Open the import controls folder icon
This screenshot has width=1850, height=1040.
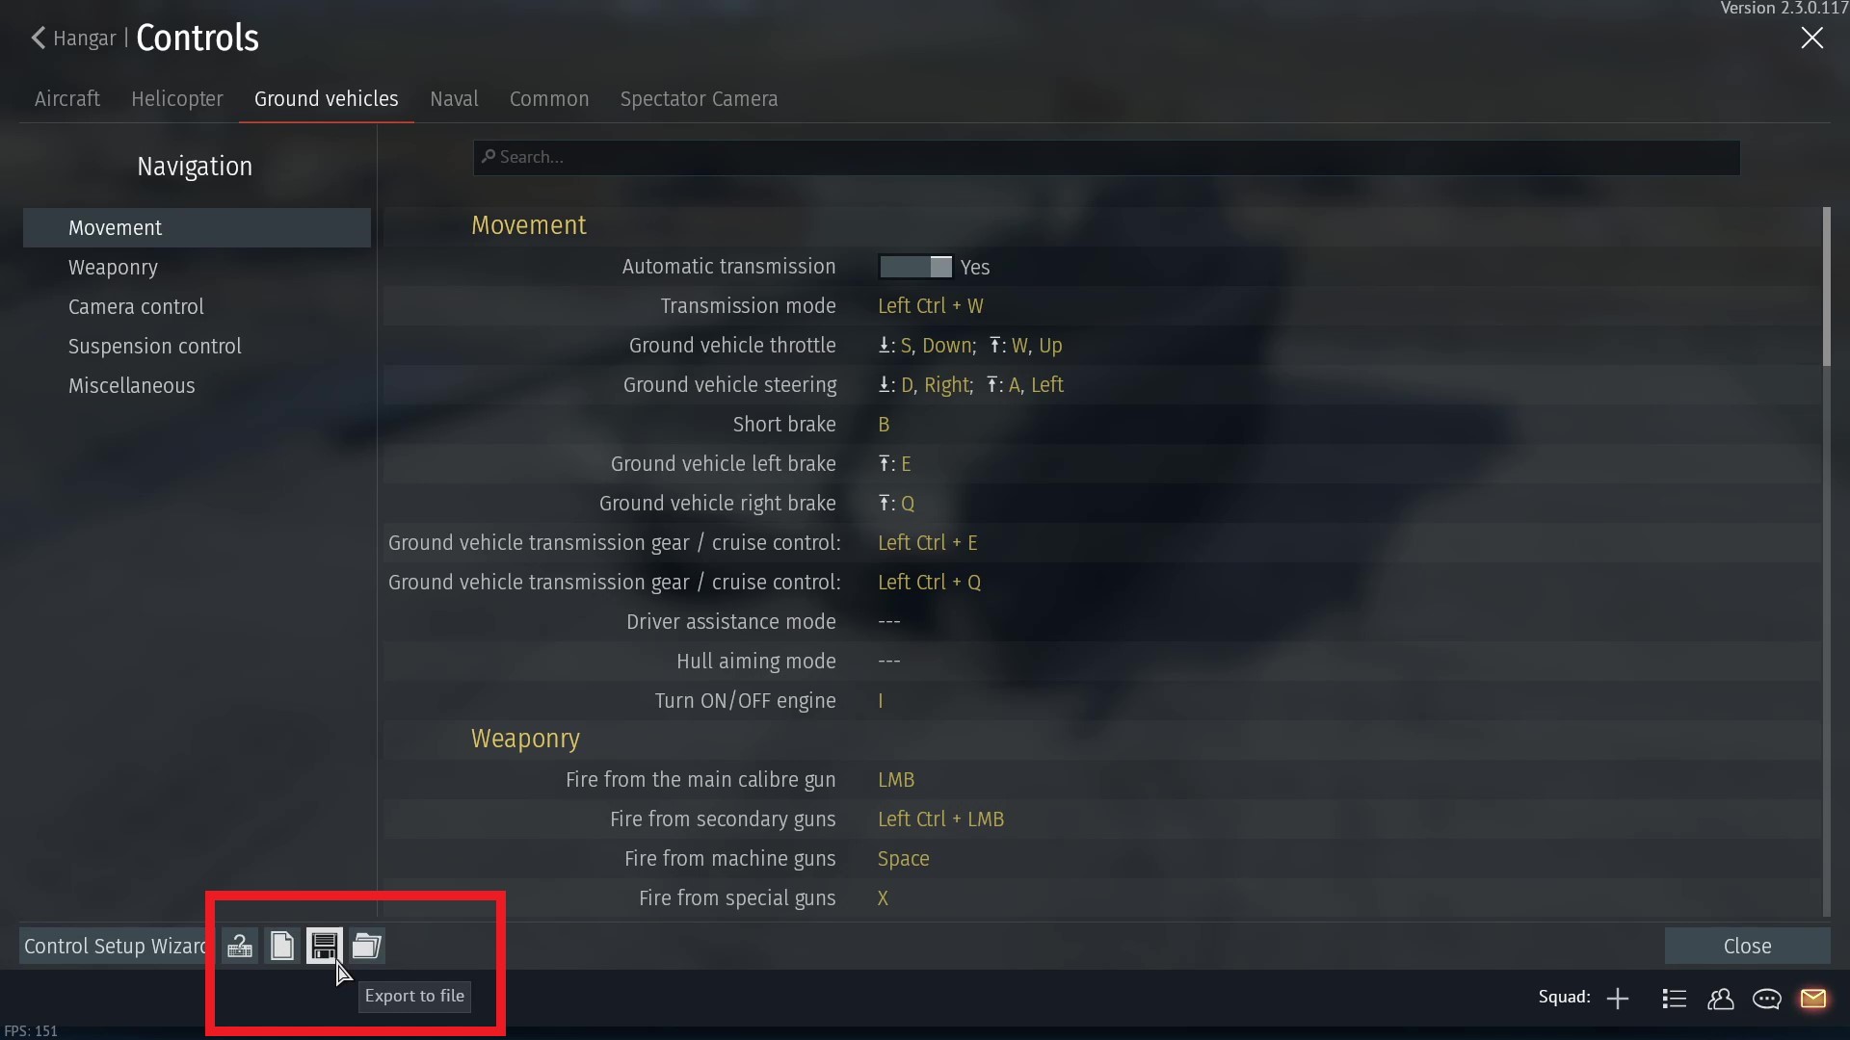coord(366,946)
